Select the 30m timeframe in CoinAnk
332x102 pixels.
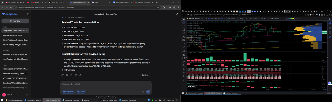click(x=216, y=19)
